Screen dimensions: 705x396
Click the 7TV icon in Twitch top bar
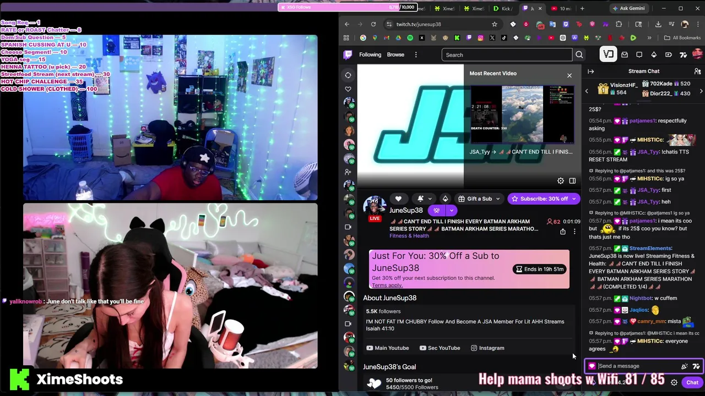pyautogui.click(x=683, y=54)
